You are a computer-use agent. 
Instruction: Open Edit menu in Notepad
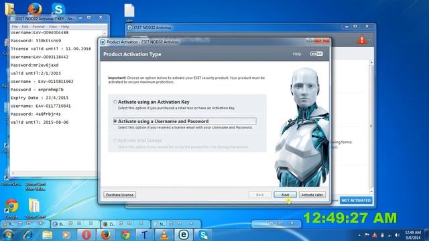point(25,27)
